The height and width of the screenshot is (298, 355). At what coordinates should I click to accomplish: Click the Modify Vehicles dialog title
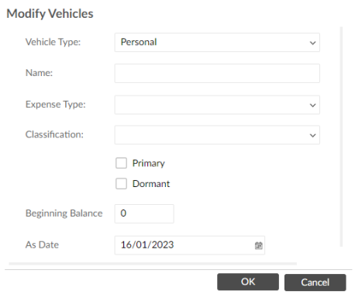click(x=50, y=14)
